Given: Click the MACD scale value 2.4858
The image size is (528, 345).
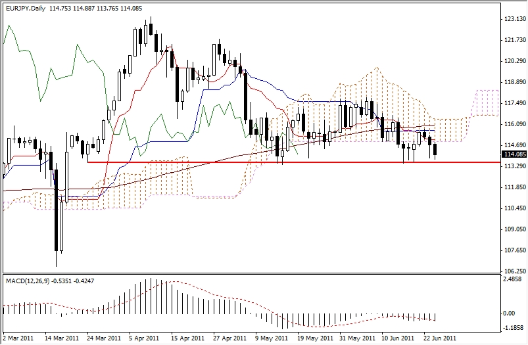Looking at the screenshot, I should tap(513, 279).
